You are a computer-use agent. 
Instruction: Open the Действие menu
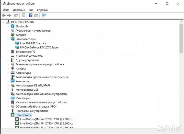pos(19,10)
